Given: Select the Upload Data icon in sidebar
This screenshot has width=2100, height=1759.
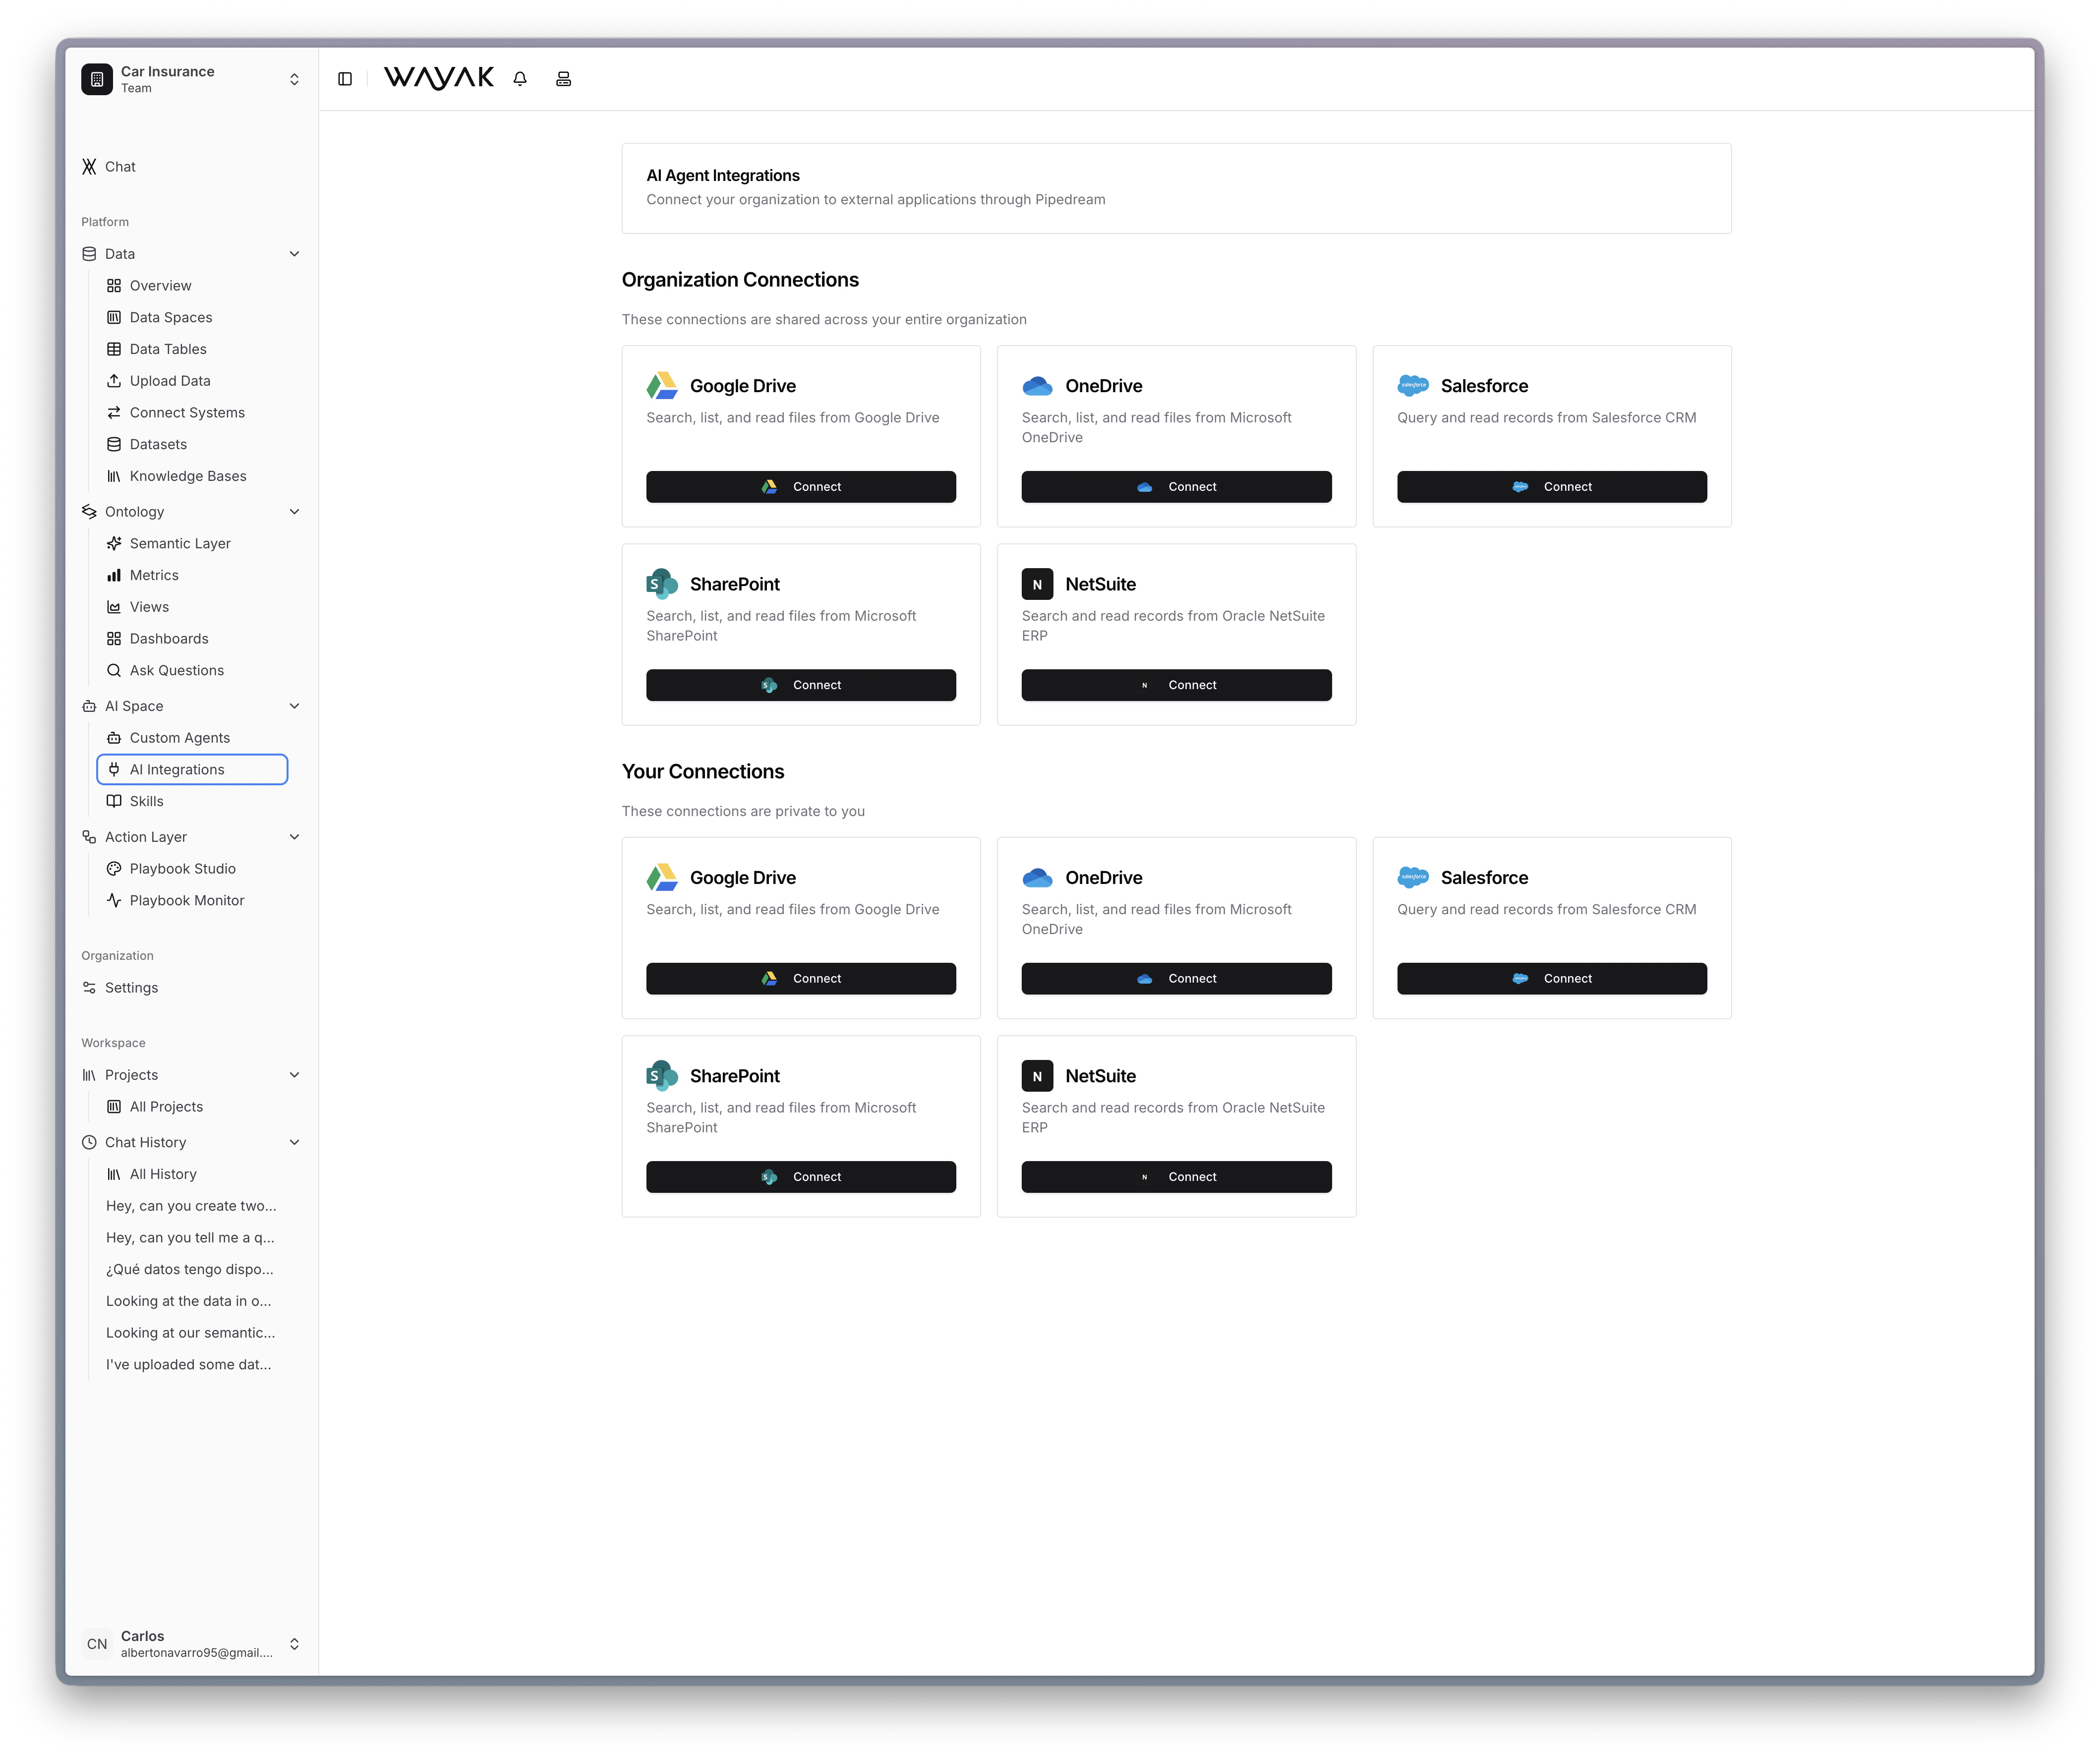Looking at the screenshot, I should pos(114,381).
